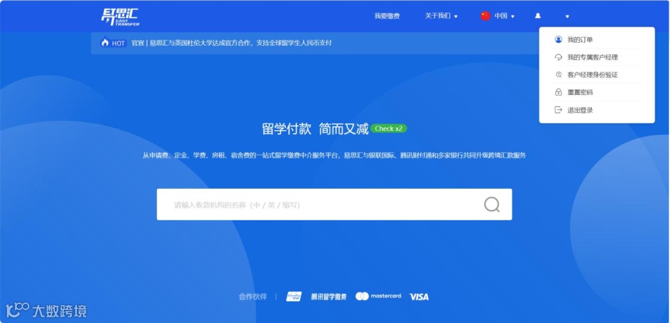The image size is (670, 323).
Task: Click 腾讯留学缴费 partner logo
Action: tap(329, 296)
